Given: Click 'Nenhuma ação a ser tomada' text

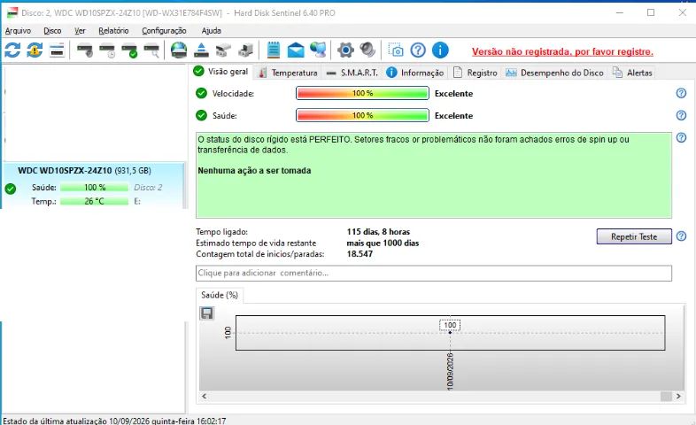Looking at the screenshot, I should point(254,171).
